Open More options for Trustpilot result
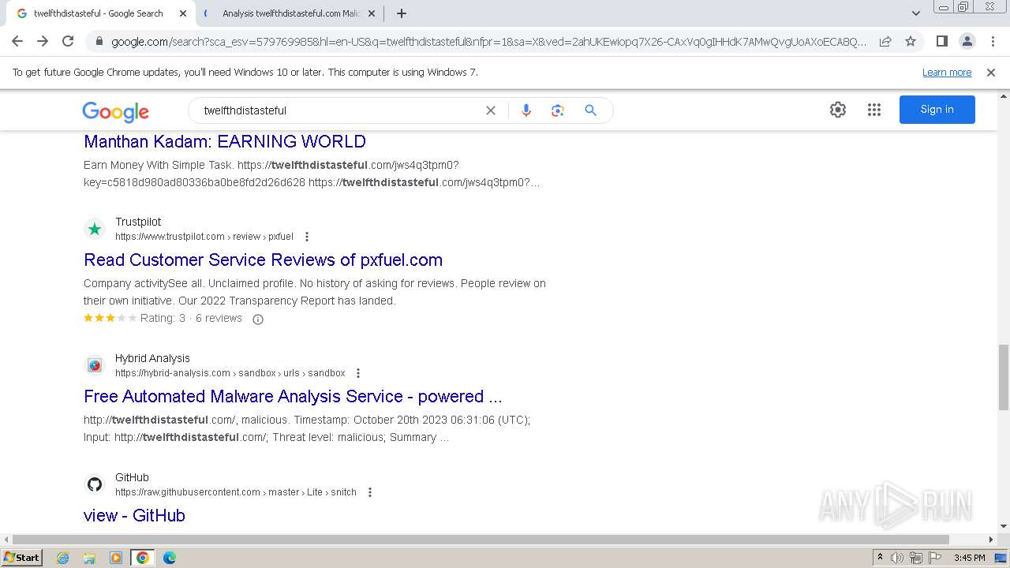The image size is (1010, 568). click(x=307, y=237)
